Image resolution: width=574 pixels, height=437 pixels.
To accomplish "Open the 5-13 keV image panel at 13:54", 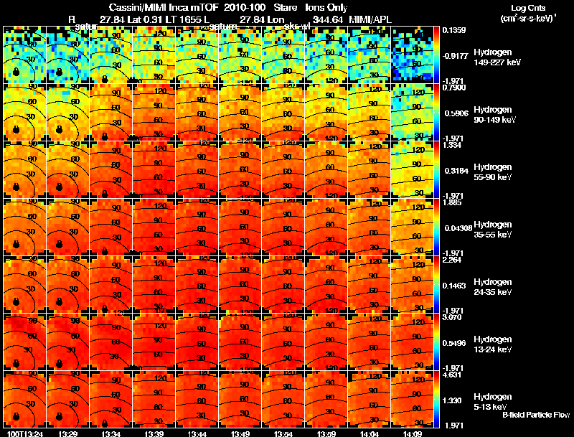I will point(283,399).
